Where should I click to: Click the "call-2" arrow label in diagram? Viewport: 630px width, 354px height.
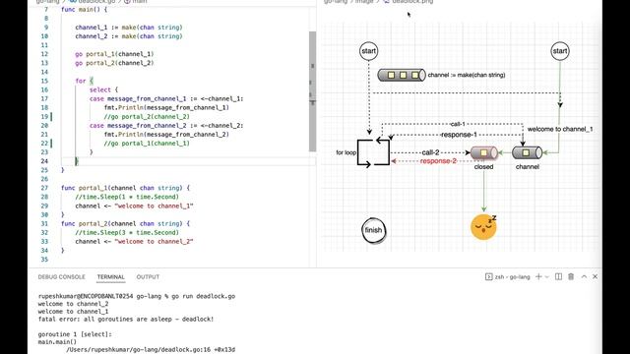click(x=430, y=152)
